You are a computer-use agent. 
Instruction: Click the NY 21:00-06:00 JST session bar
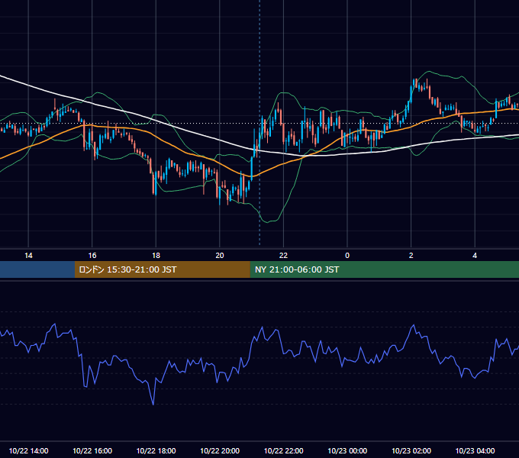pos(384,269)
